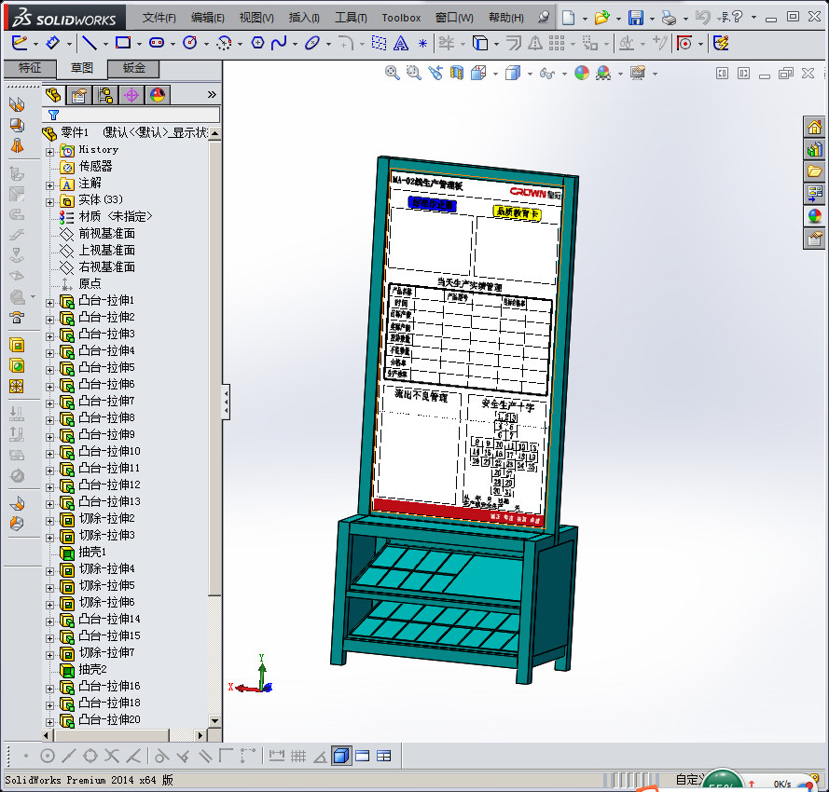This screenshot has height=792, width=829.
Task: Open the Line tool dropdown arrow
Action: pos(105,44)
